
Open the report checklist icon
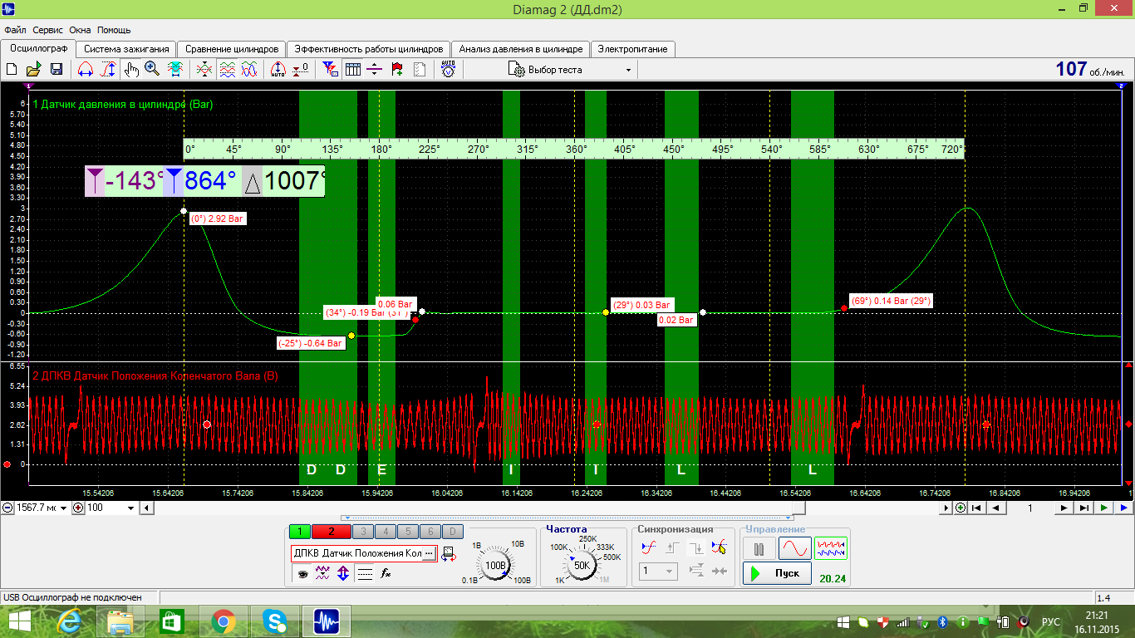pyautogui.click(x=420, y=70)
